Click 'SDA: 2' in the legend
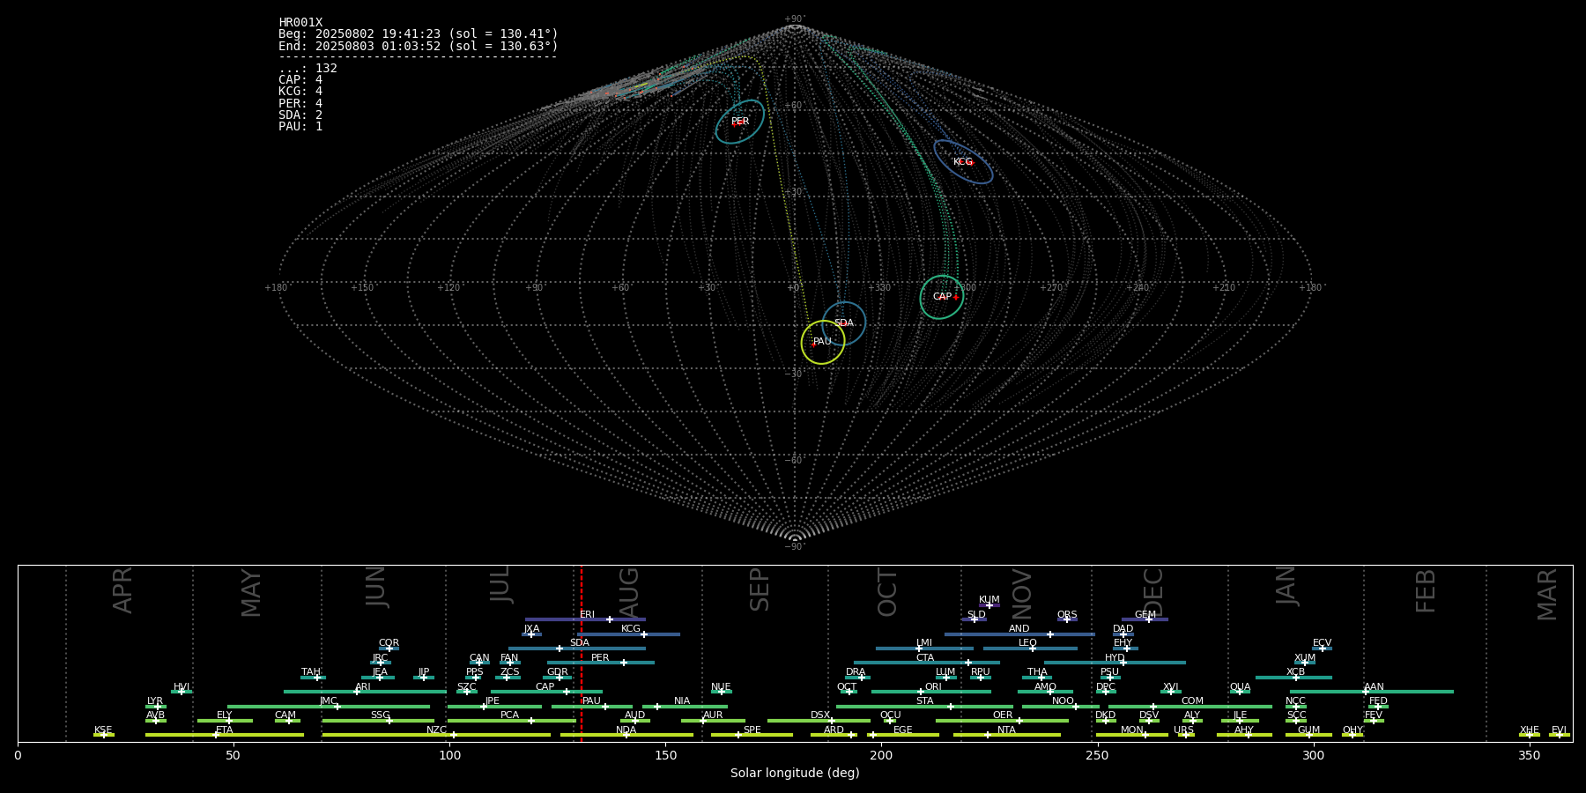Viewport: 1586px width, 793px height. tap(300, 115)
